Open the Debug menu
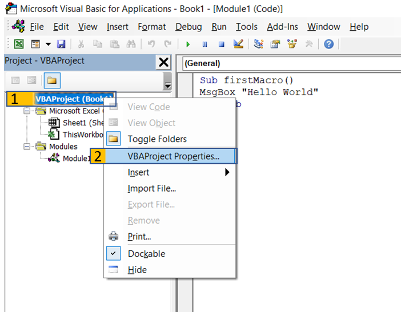The height and width of the screenshot is (312, 401). (189, 27)
